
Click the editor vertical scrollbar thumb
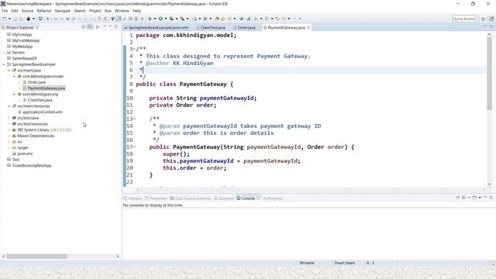(489, 73)
